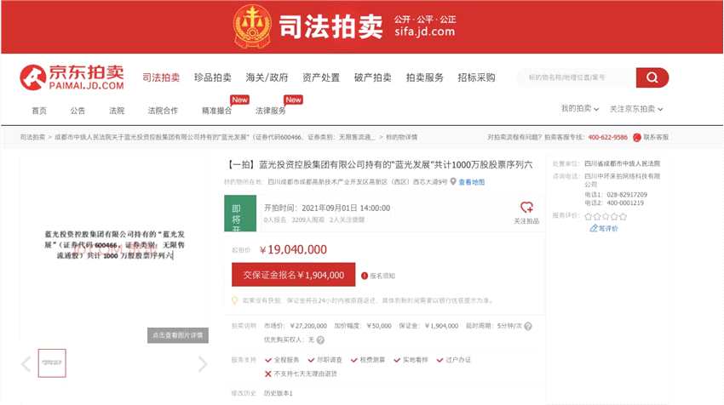Open 精准撮合 menu item
Viewport: 724px width, 405px height.
click(x=216, y=111)
